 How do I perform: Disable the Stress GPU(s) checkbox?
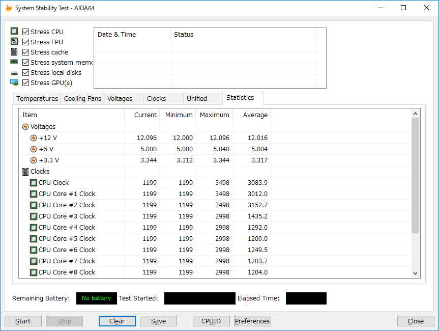26,83
